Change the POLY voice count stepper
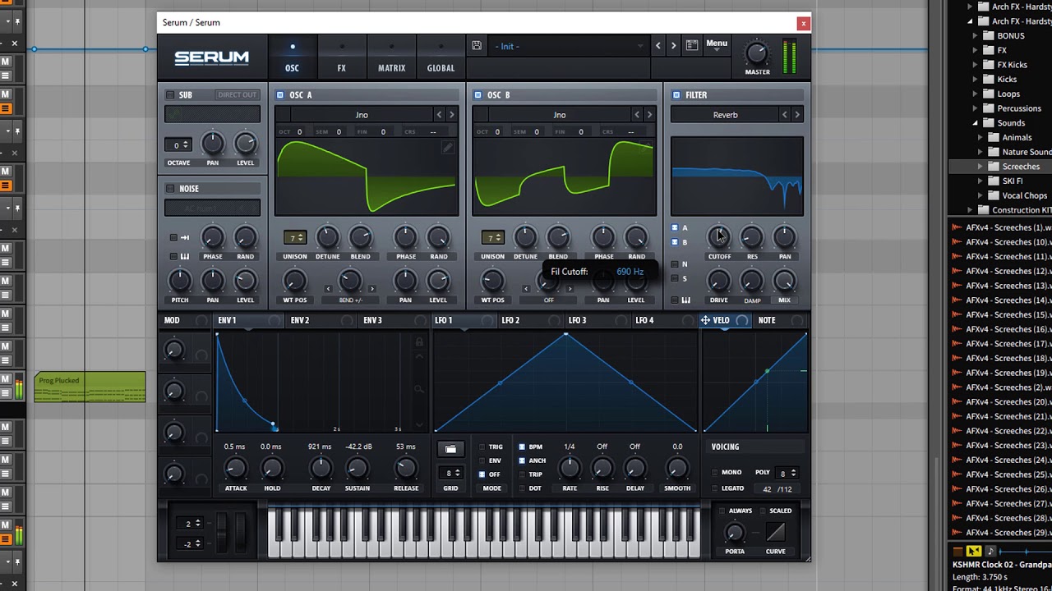The width and height of the screenshot is (1052, 591). tap(787, 473)
